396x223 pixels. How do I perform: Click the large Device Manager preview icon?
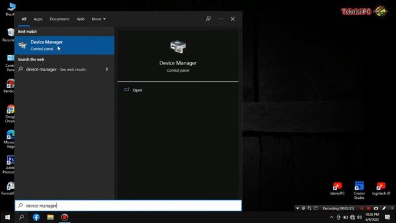(x=178, y=46)
